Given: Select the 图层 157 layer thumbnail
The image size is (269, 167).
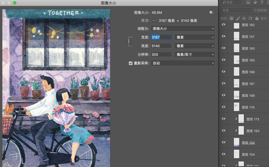Looking at the screenshot, I should pyautogui.click(x=237, y=36).
